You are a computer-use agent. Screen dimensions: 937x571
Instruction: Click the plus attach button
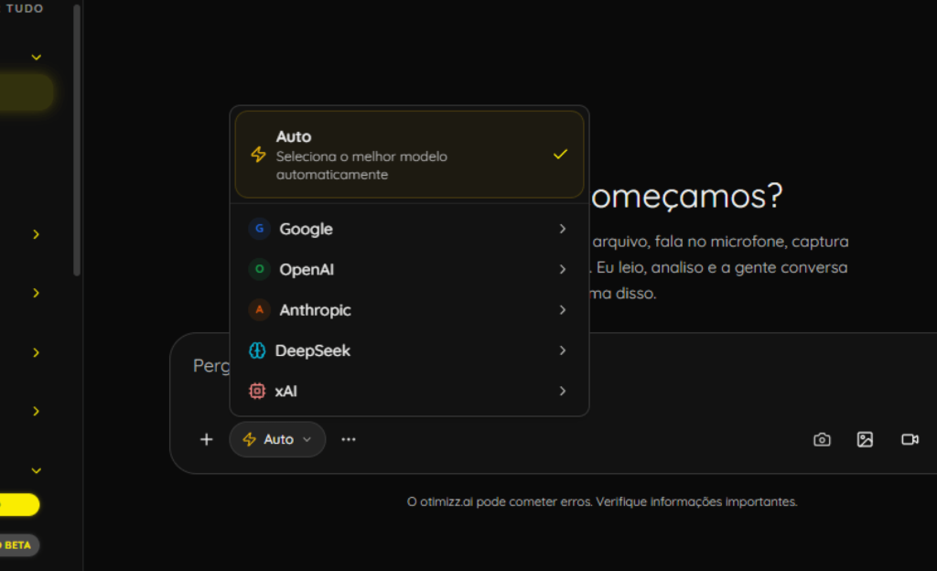coord(206,439)
